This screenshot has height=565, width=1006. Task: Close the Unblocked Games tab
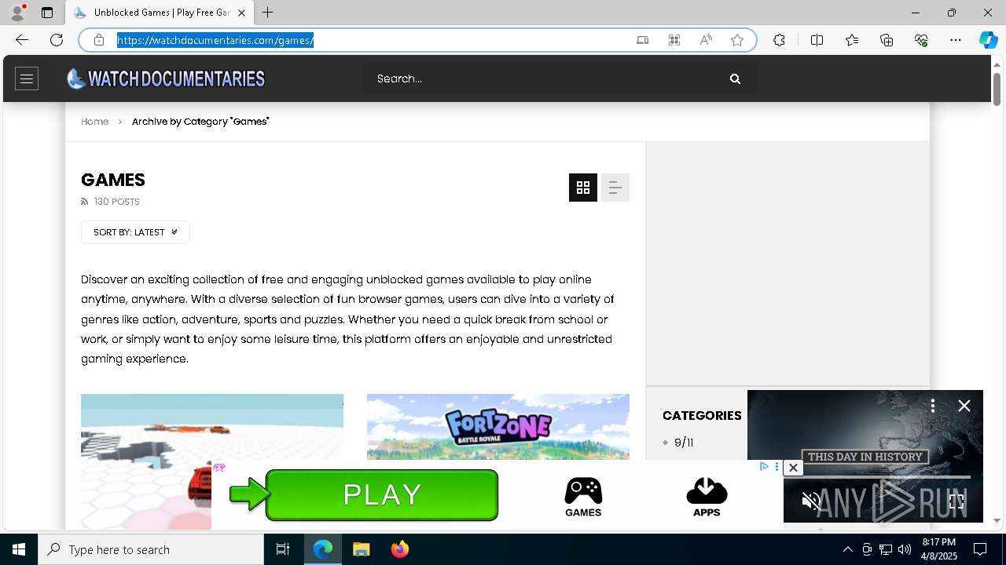coord(241,13)
